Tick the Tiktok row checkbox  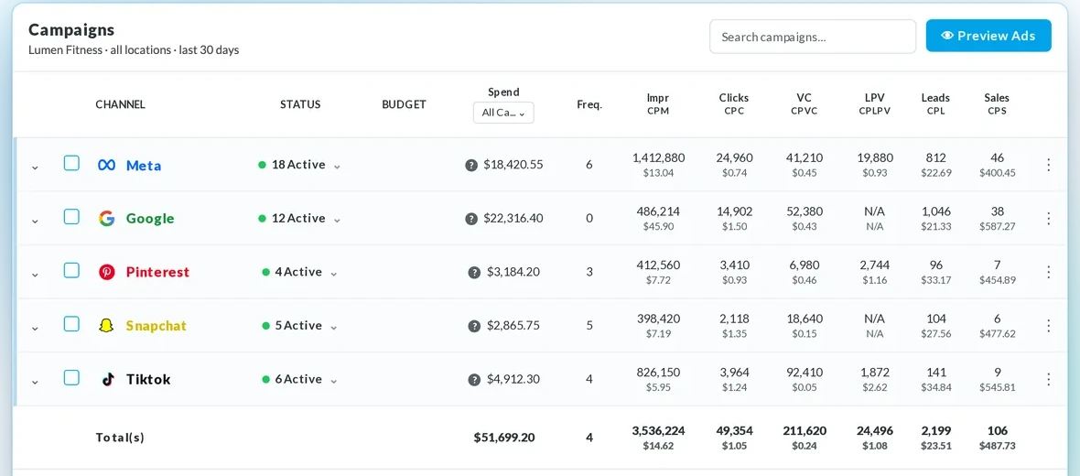(x=71, y=377)
